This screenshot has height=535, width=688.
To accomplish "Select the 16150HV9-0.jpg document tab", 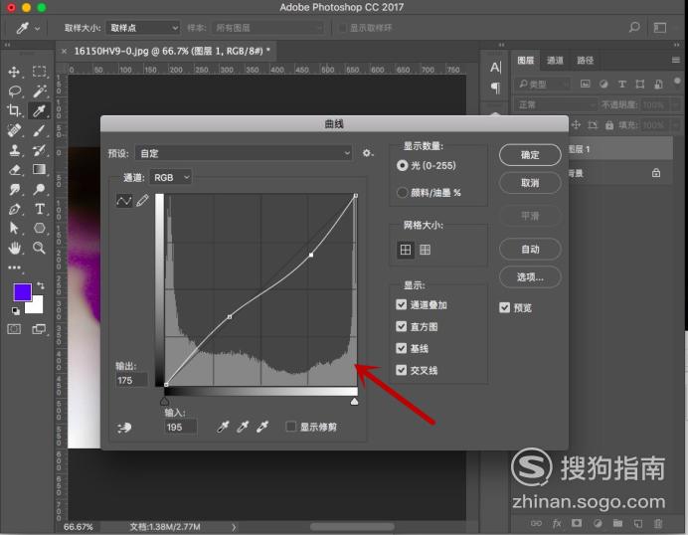I will (167, 52).
